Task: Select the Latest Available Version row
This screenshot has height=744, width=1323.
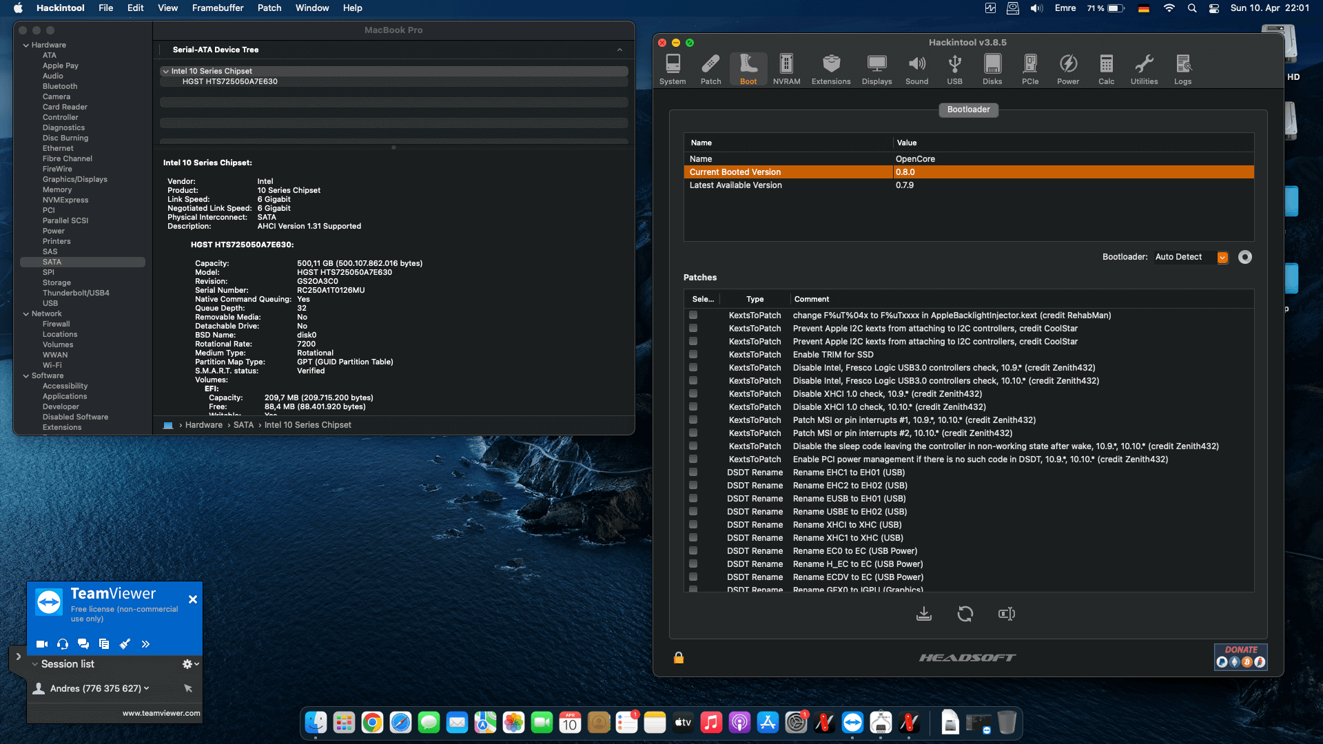Action: 969,185
